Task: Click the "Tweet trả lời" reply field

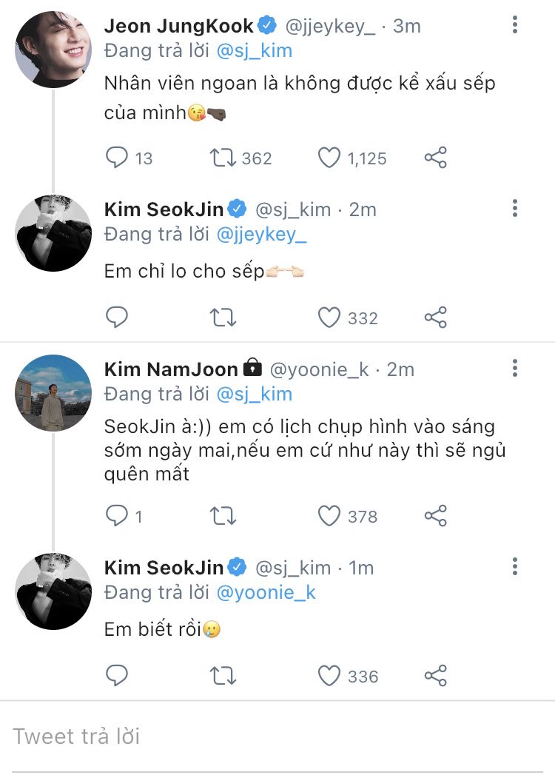Action: (222, 736)
